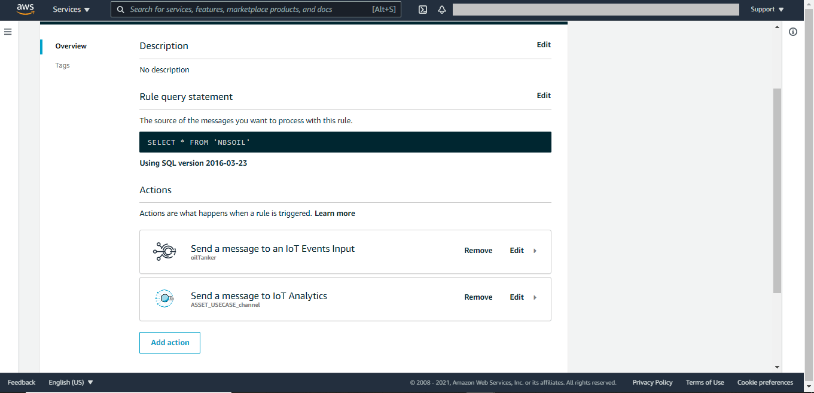
Task: Edit the Rule query statement
Action: (x=544, y=96)
